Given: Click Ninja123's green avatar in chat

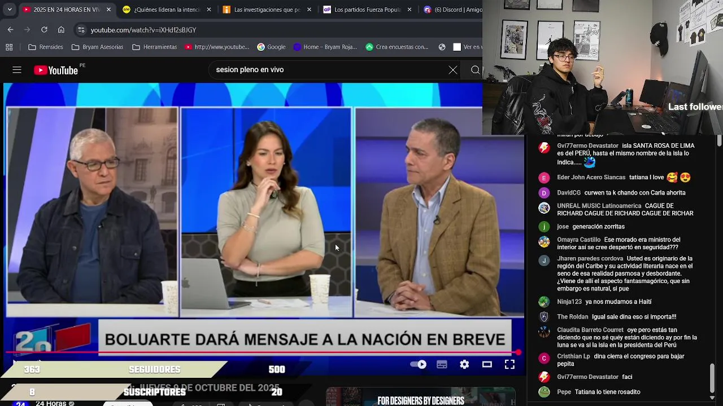Looking at the screenshot, I should (544, 302).
